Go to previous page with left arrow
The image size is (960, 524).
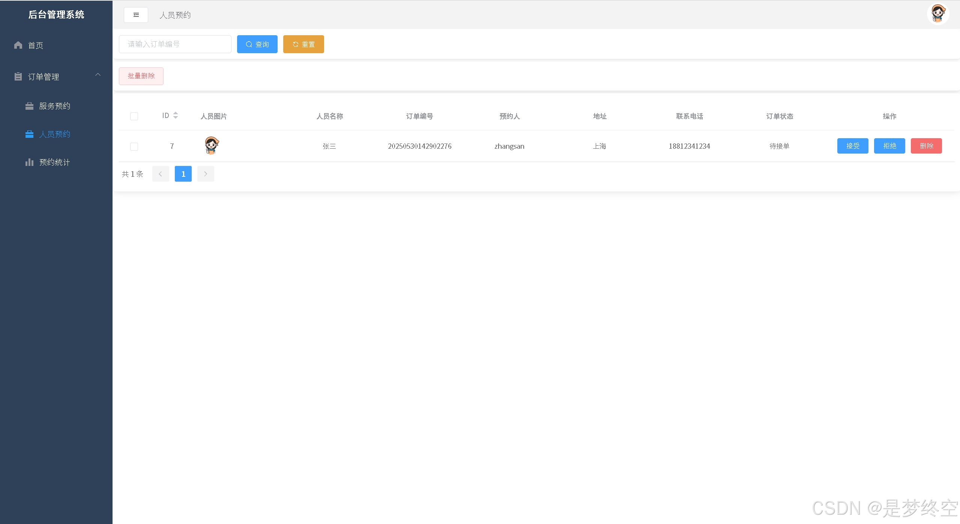pos(161,174)
